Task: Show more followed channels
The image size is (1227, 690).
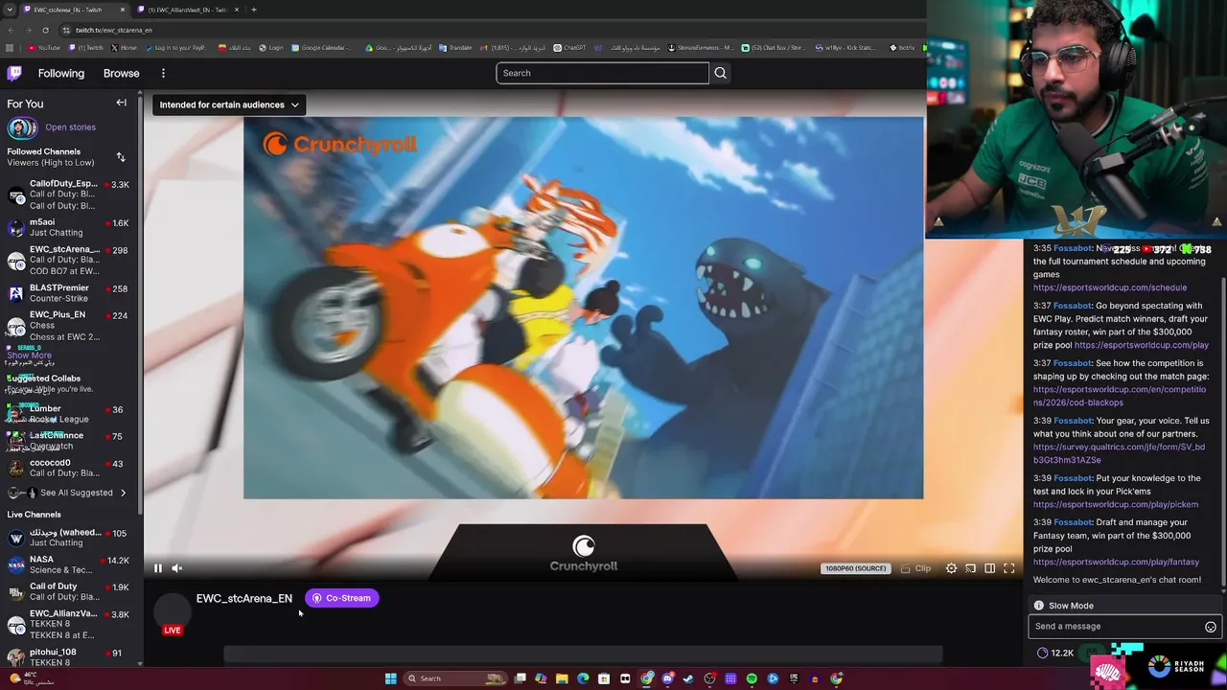Action: tap(30, 356)
